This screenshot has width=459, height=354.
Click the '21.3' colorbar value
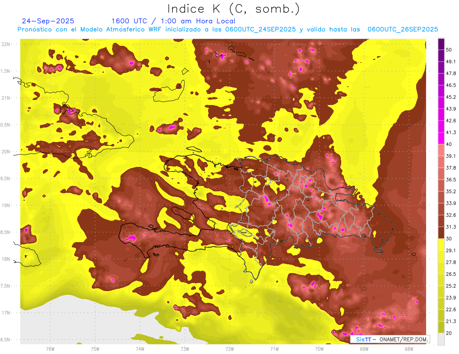tap(451, 322)
